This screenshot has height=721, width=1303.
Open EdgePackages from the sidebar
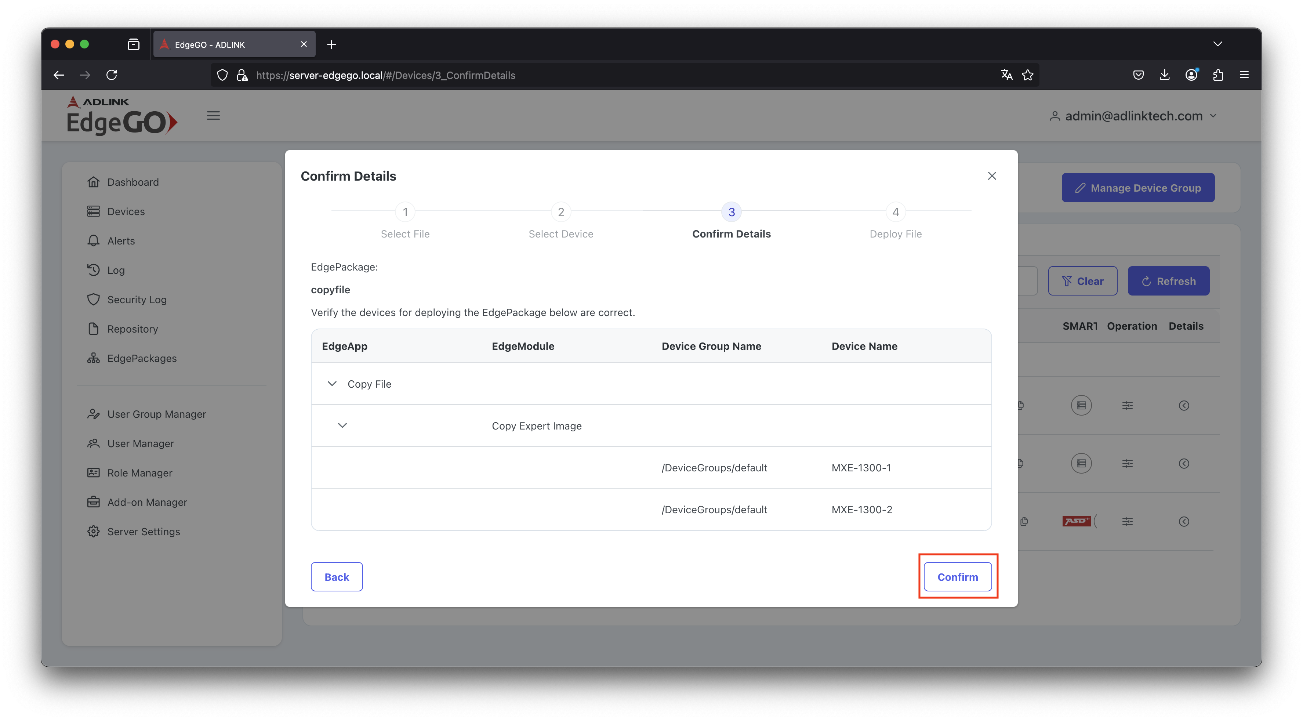point(141,358)
